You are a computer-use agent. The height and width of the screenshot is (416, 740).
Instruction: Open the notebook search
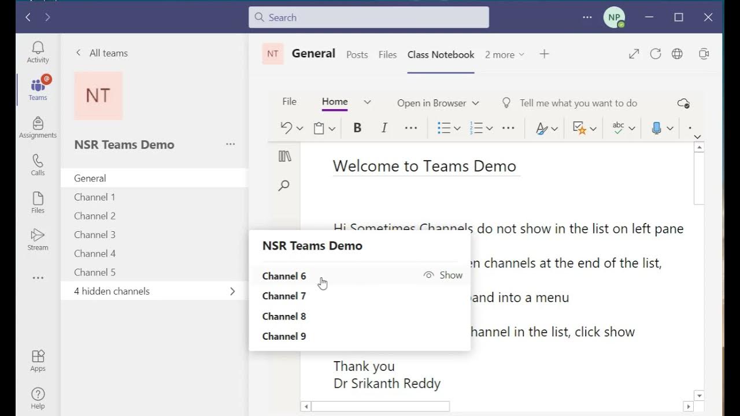pyautogui.click(x=284, y=185)
